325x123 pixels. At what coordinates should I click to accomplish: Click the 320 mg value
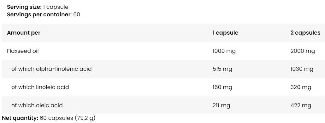(x=301, y=87)
